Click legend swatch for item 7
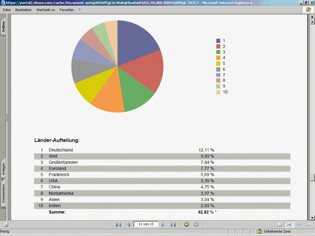 click(x=218, y=75)
